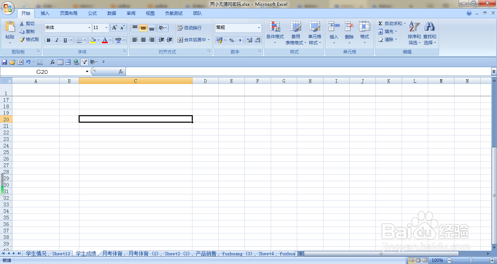Open Format as Table (套用表格格式) menu

296,33
